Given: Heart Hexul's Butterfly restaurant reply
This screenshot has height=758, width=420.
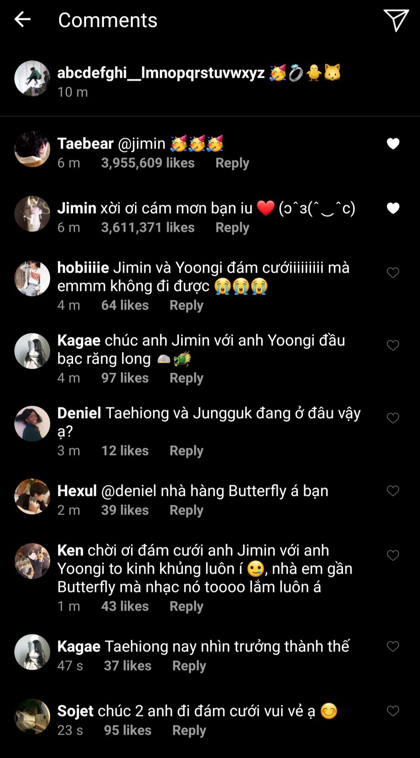Looking at the screenshot, I should 393,491.
